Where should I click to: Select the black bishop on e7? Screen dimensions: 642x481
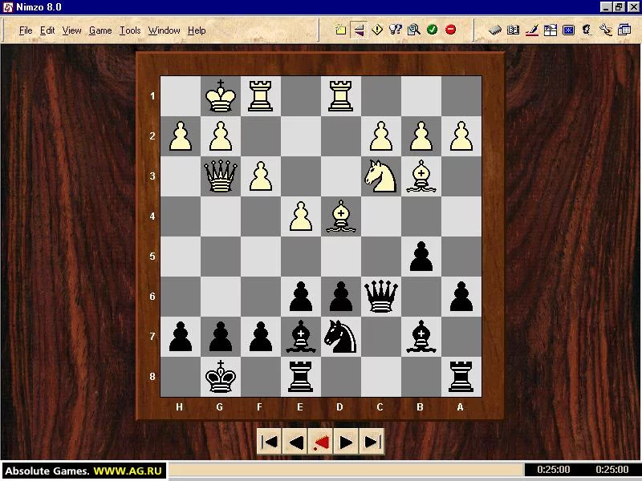(x=300, y=337)
